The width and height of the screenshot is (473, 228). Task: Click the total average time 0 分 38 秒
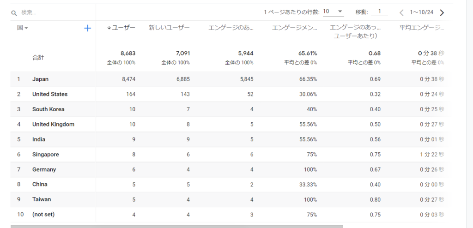click(x=431, y=54)
